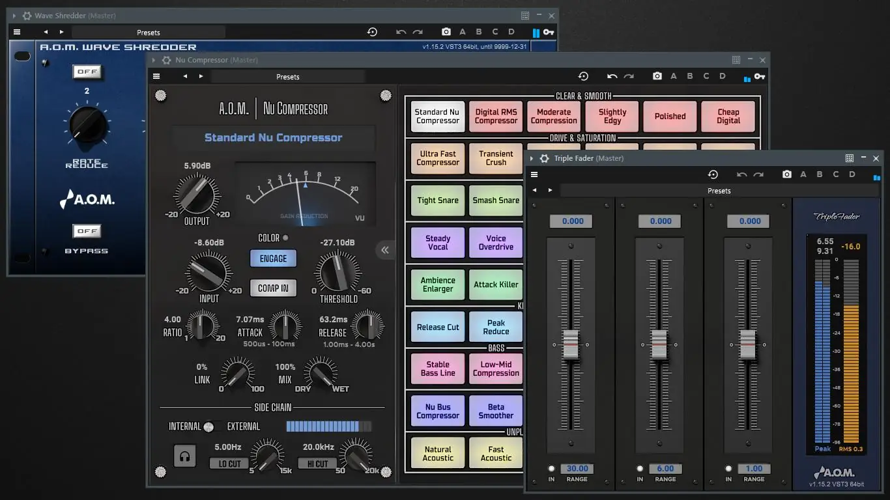Click Nu Compressor settings gear in title bar

(x=167, y=60)
